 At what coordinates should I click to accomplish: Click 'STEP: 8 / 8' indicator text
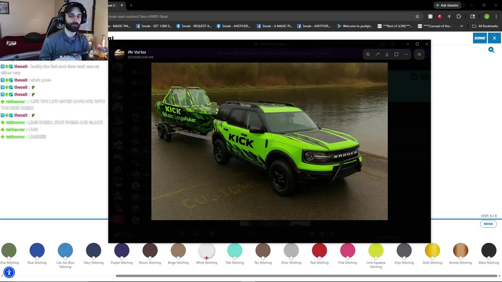pos(489,216)
